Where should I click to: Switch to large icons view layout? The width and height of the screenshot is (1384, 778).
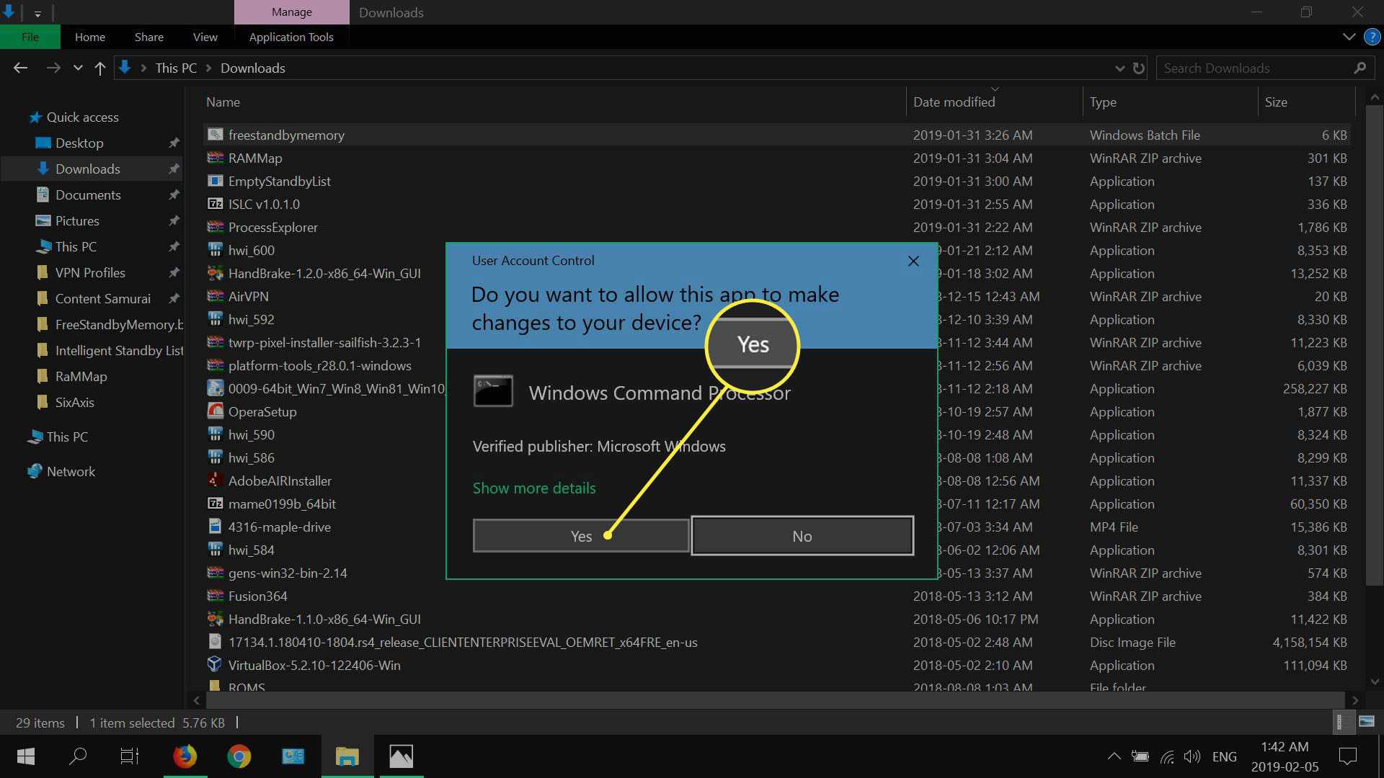point(1366,721)
